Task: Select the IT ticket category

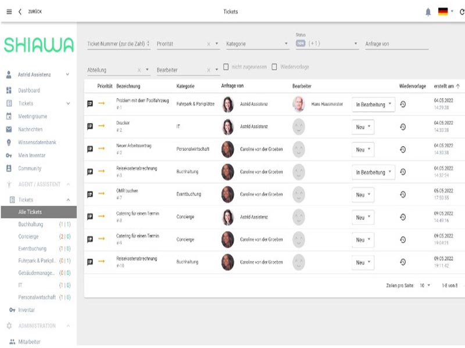Action: [x=20, y=285]
